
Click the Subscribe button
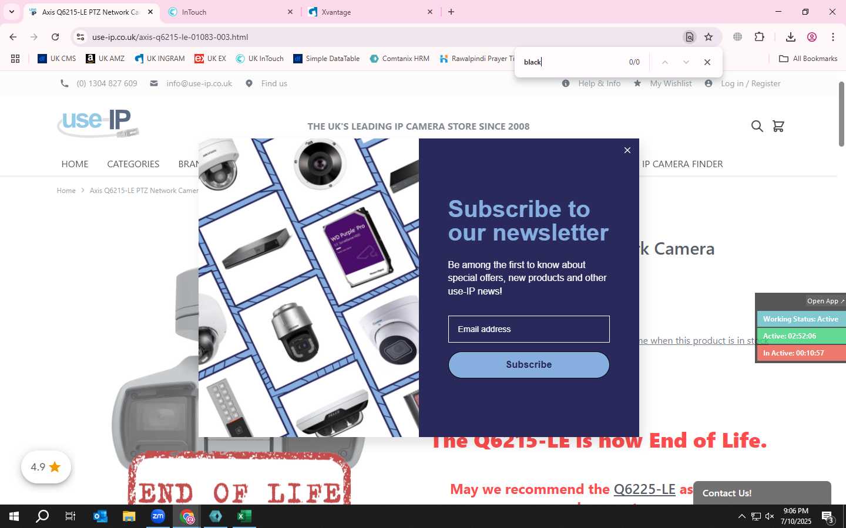pos(529,365)
